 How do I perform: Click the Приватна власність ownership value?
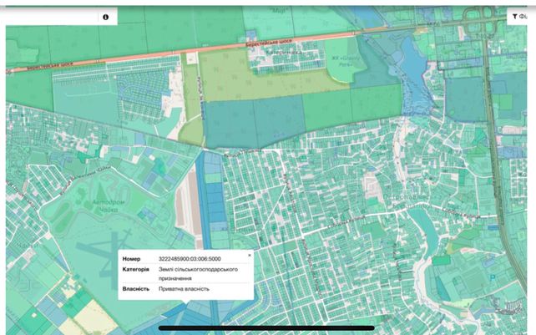tap(184, 289)
